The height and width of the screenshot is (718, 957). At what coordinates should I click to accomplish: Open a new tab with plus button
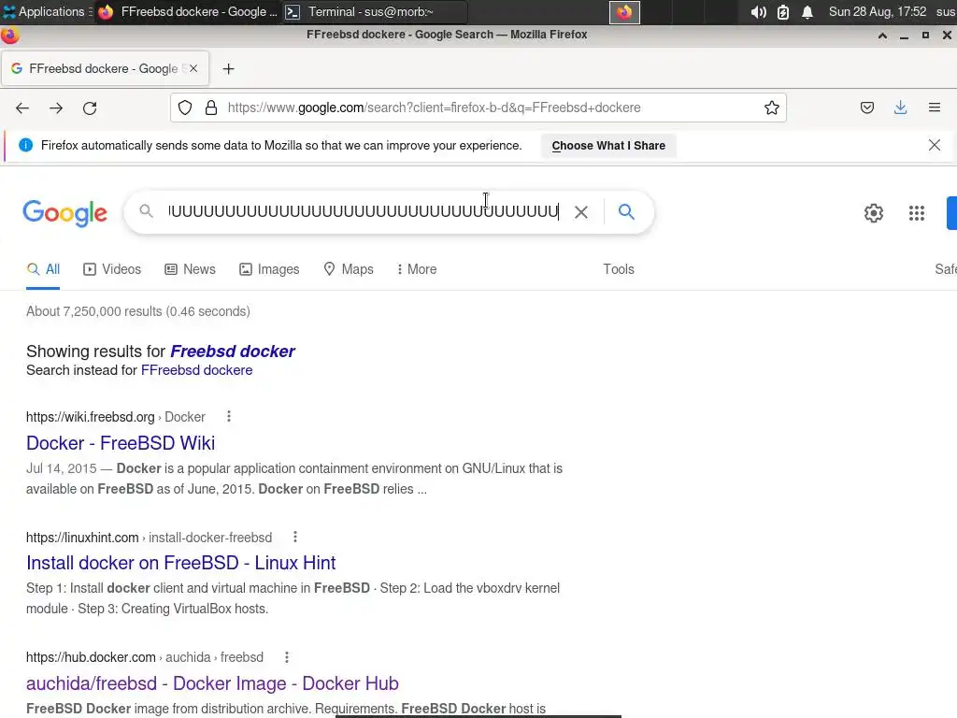click(228, 69)
